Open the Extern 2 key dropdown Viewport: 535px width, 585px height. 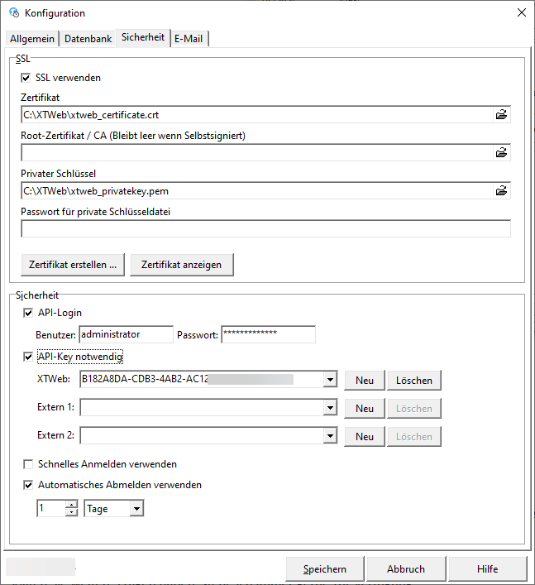330,436
